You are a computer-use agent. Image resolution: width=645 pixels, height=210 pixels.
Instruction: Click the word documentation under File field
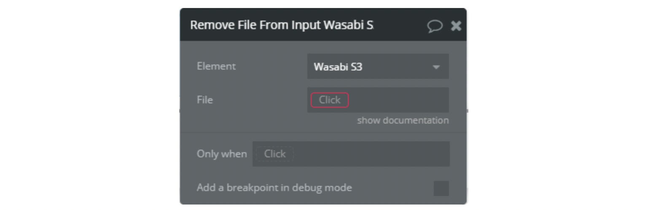[x=419, y=121]
